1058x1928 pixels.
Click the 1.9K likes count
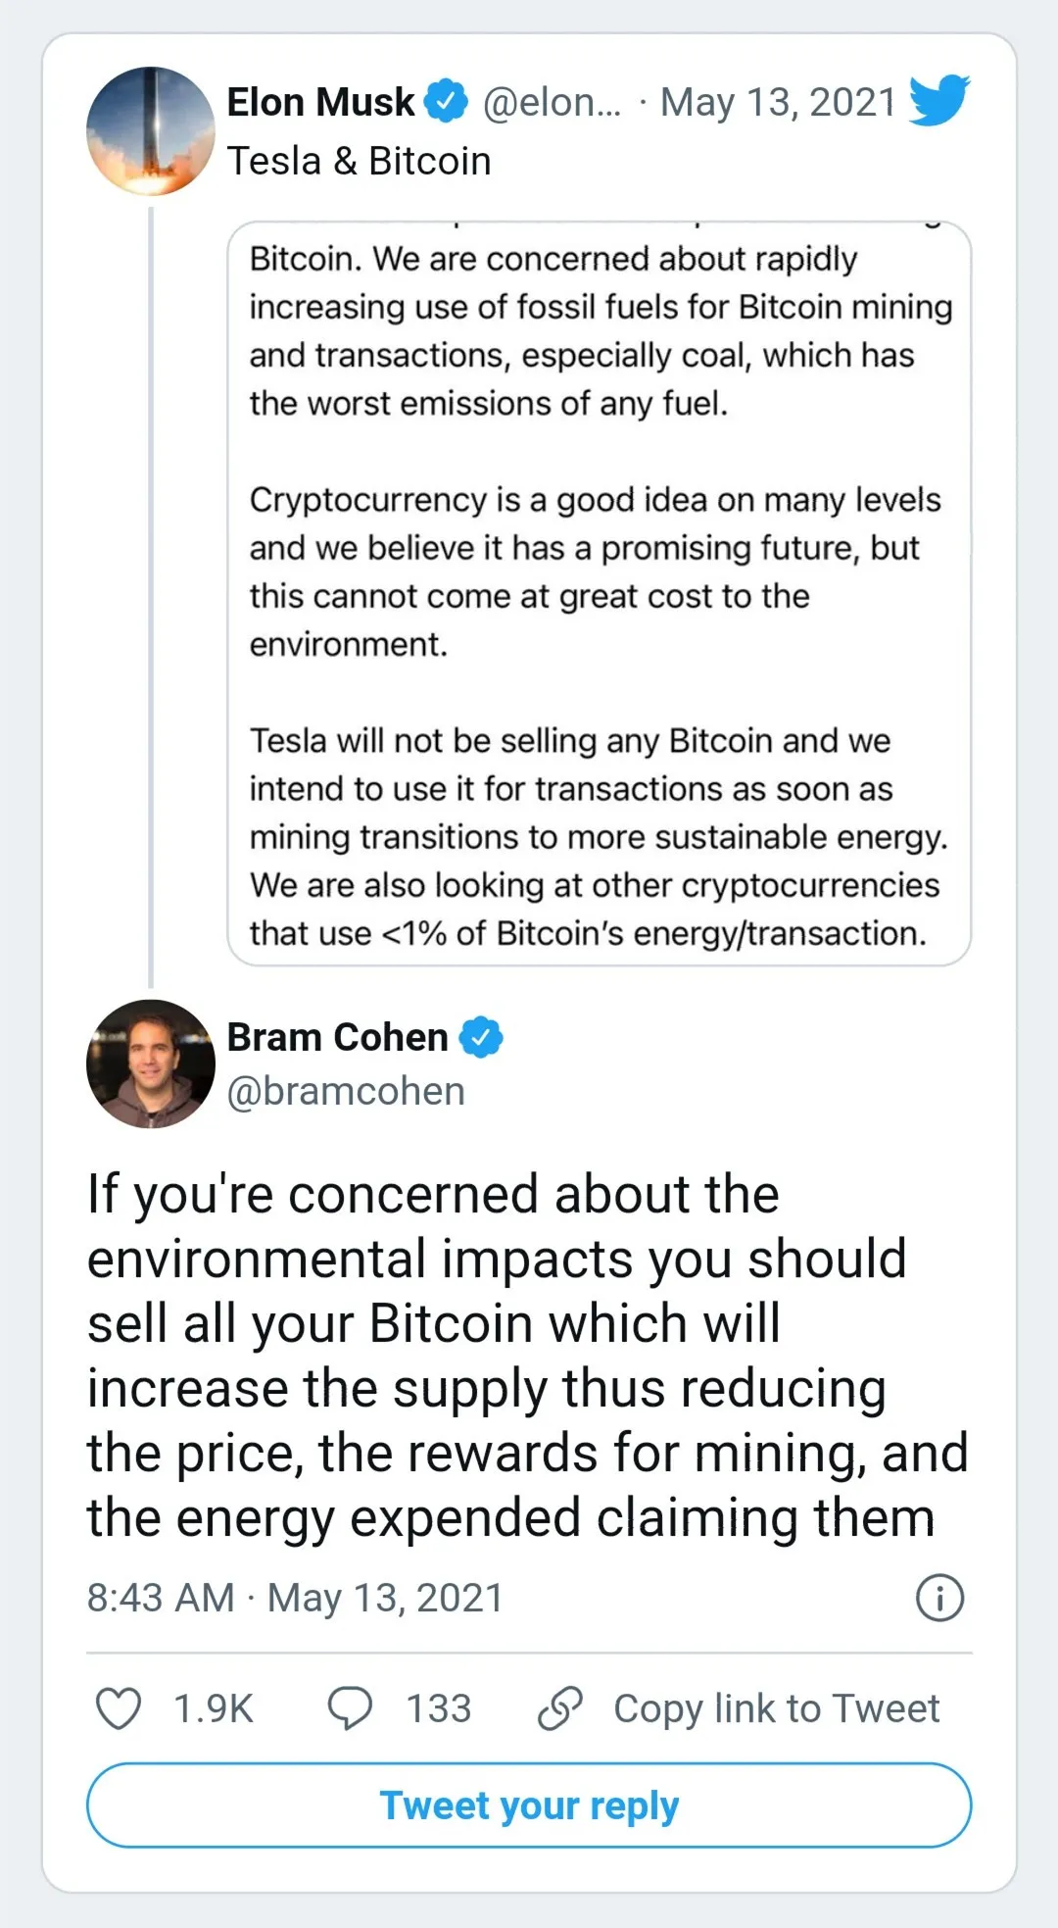(x=214, y=1708)
